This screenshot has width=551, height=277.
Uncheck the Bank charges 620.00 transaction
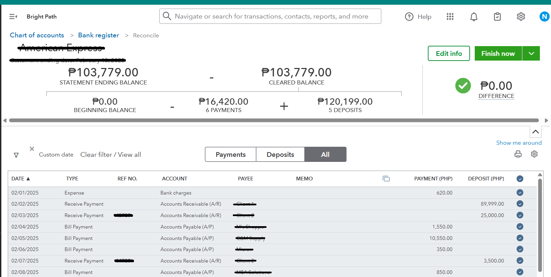(520, 193)
